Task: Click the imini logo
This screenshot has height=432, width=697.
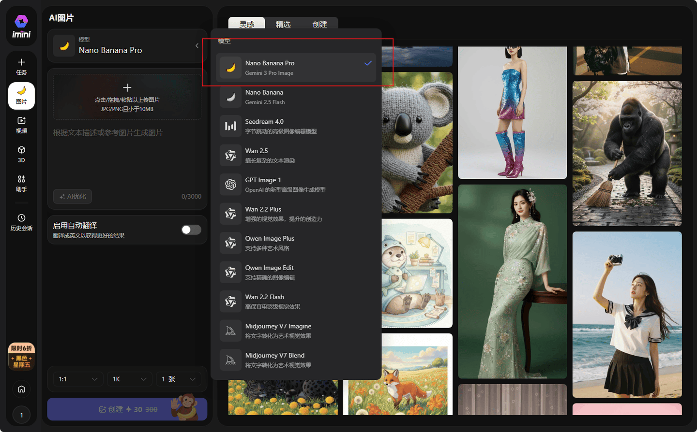Action: [x=21, y=27]
